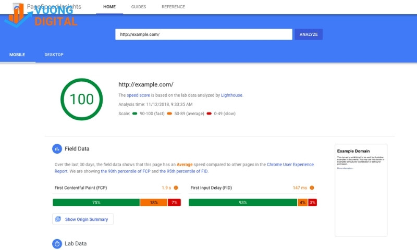The height and width of the screenshot is (250, 417).
Task: Open the Lighthouse link
Action: [231, 95]
